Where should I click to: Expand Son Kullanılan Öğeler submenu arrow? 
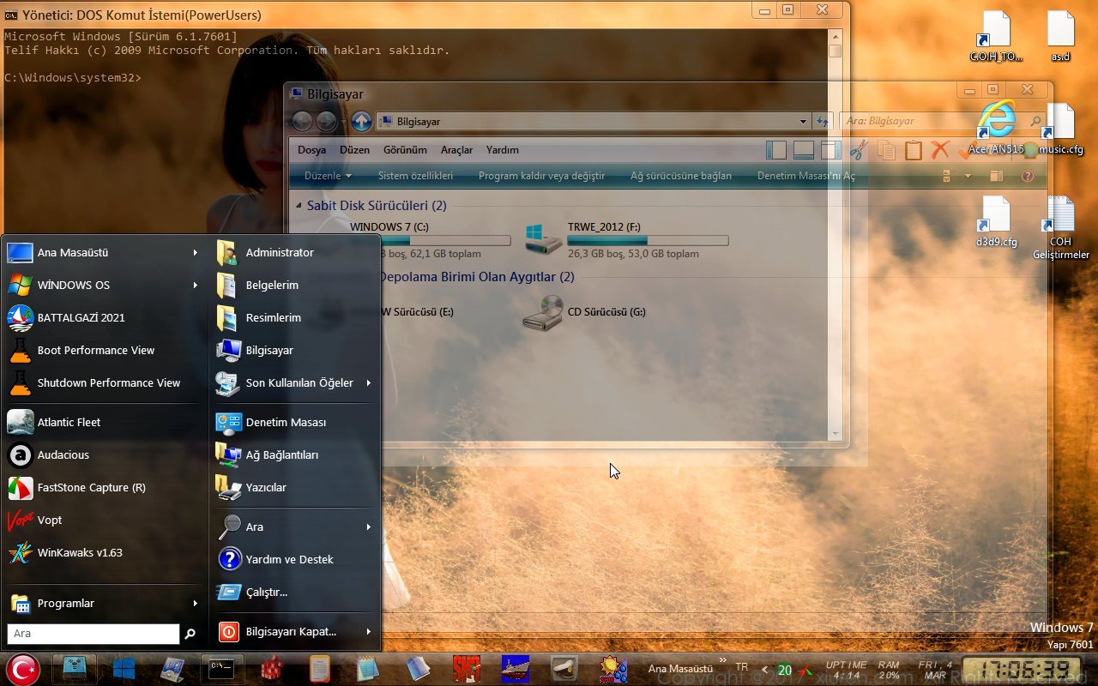(x=369, y=382)
